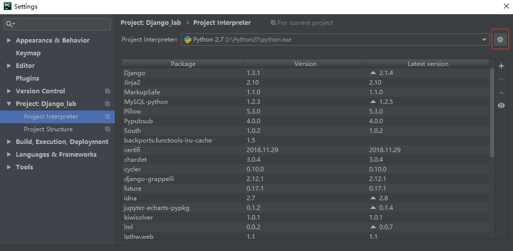This screenshot has height=251, width=513.
Task: Select the lpthw.web package row
Action: pos(306,236)
